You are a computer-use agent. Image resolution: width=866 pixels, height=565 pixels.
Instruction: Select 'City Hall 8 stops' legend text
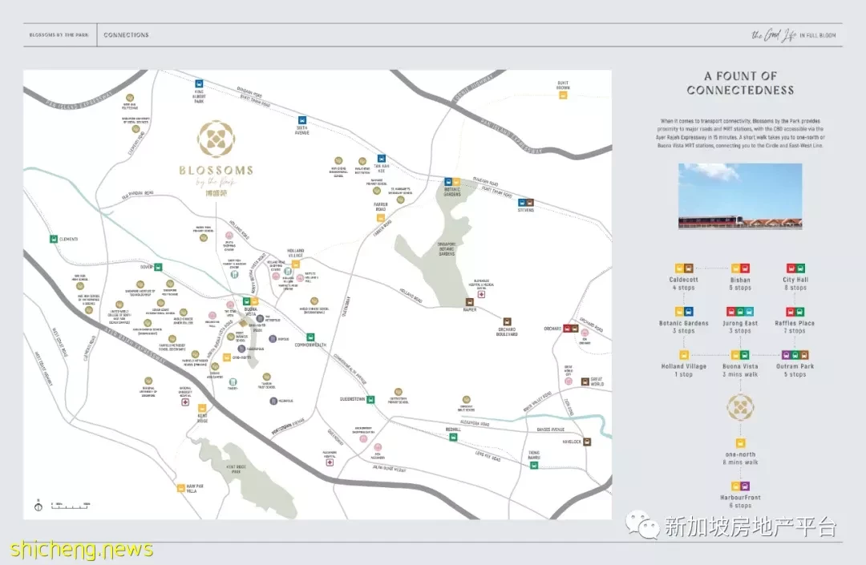795,284
